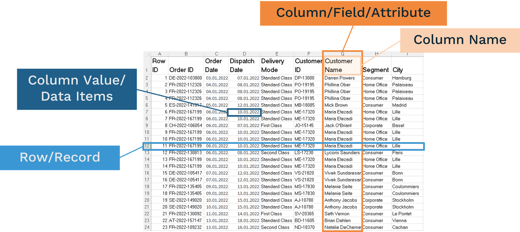The height and width of the screenshot is (232, 520).
Task: Select the name 'Brian Dahlen'
Action: coord(342,221)
